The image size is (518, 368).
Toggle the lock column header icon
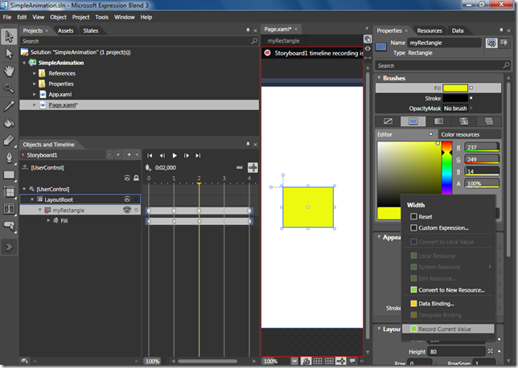136,178
